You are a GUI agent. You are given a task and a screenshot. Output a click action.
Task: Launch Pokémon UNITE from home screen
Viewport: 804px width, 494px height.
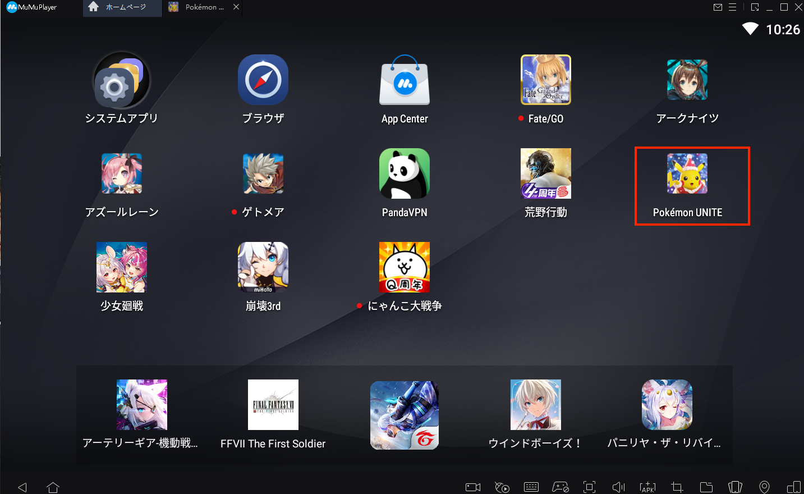687,173
